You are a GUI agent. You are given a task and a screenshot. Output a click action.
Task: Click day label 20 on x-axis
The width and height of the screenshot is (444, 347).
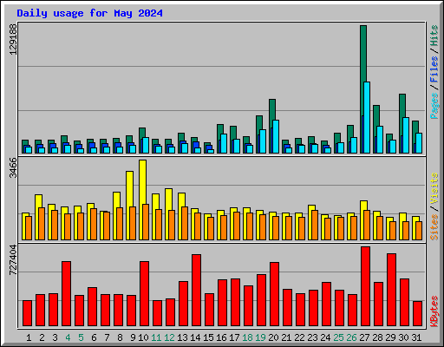[273, 337]
